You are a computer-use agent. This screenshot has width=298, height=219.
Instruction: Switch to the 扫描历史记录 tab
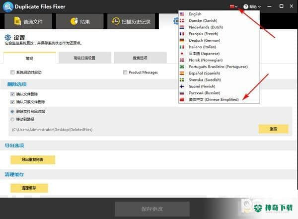[131, 21]
